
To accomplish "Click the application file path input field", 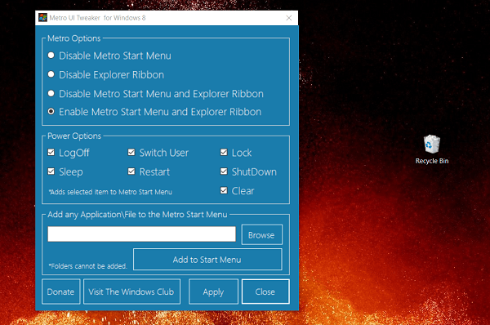I will [141, 234].
